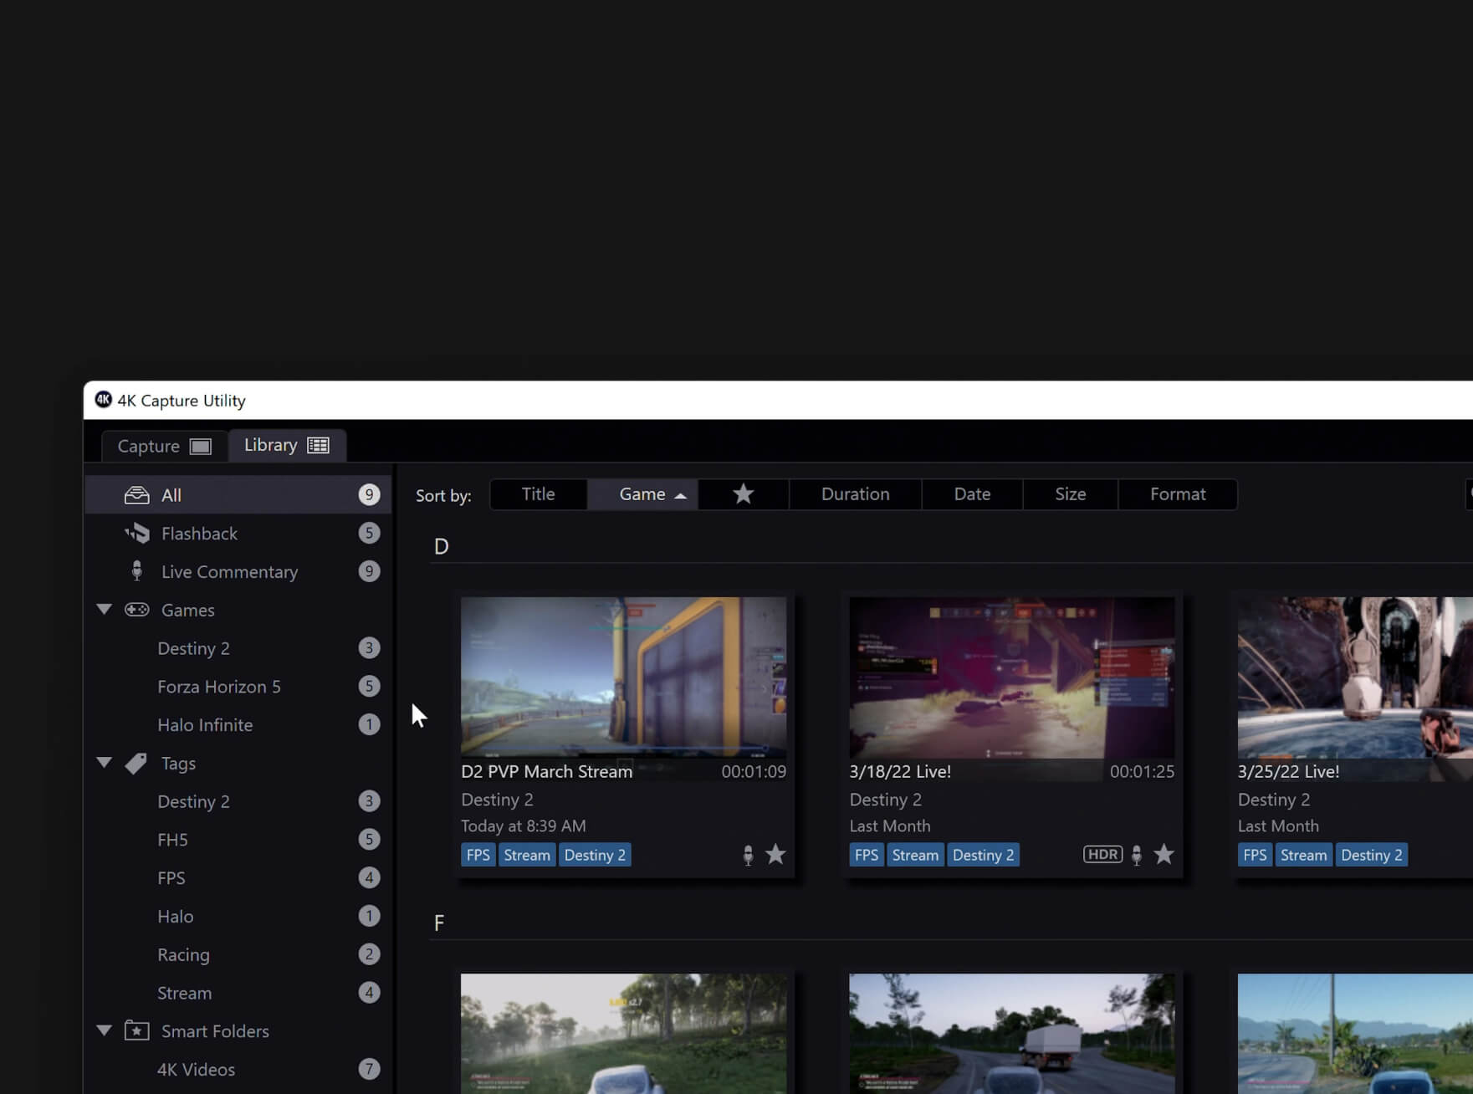
Task: Click the Games controller icon
Action: pyautogui.click(x=137, y=610)
